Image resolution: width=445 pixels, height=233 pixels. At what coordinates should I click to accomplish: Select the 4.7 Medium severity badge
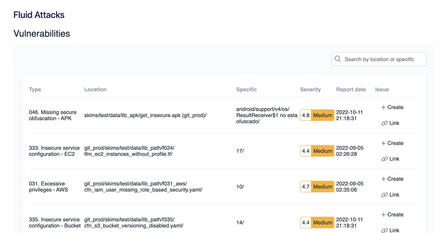click(x=317, y=187)
